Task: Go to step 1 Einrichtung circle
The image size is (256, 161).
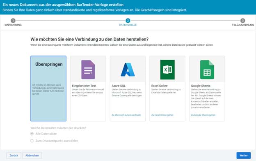Action: [13, 20]
